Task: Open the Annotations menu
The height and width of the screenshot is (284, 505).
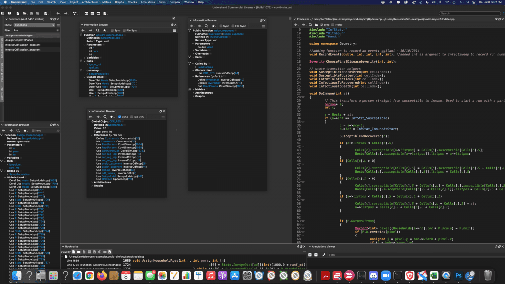Action: (147, 2)
